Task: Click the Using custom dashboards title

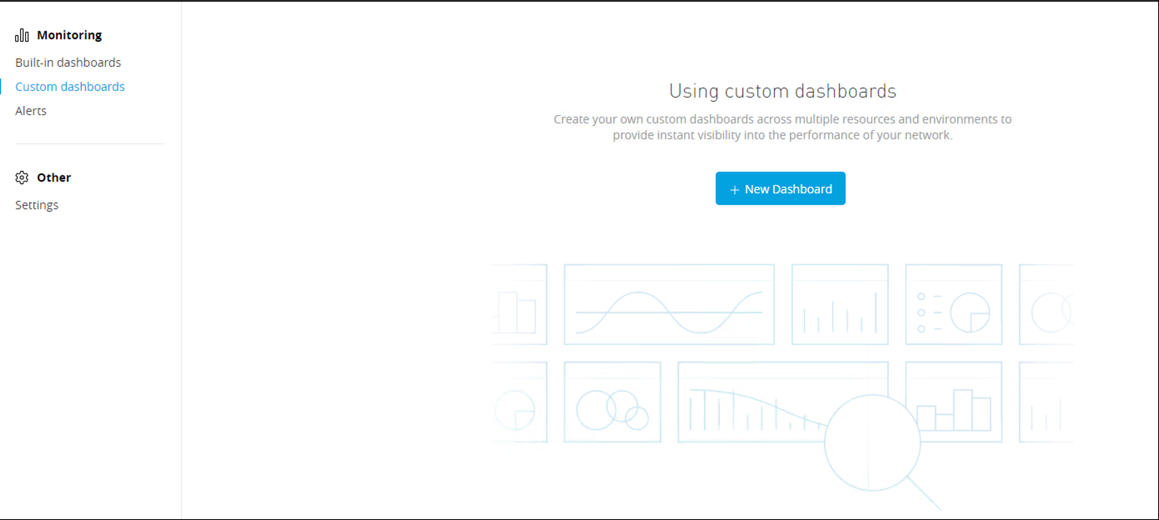Action: click(782, 91)
